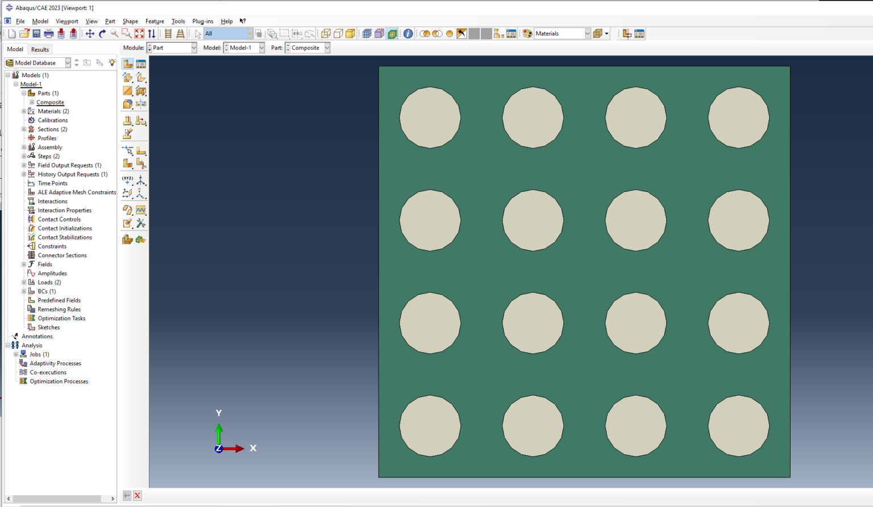Select Optimization Tasks in model tree

click(61, 319)
